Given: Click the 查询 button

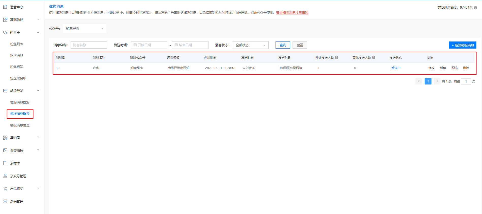Looking at the screenshot, I should (x=283, y=45).
